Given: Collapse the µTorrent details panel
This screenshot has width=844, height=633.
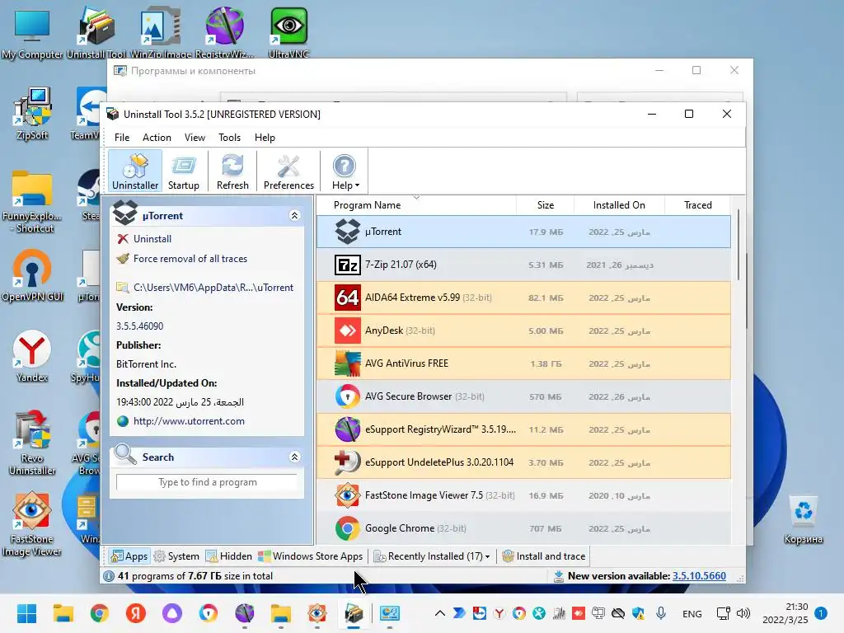Looking at the screenshot, I should click(294, 216).
